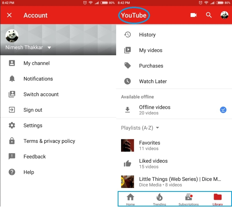The height and width of the screenshot is (207, 232).
Task: Open Liked videos with 15 videos
Action: [x=174, y=164]
